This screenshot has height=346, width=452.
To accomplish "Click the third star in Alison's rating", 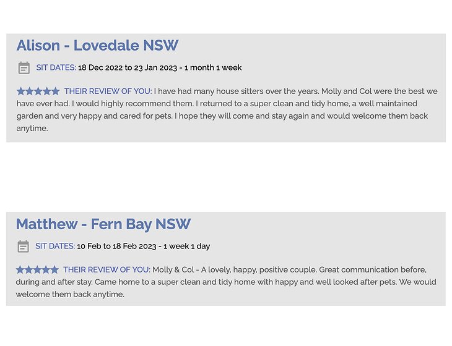I will pyautogui.click(x=38, y=91).
